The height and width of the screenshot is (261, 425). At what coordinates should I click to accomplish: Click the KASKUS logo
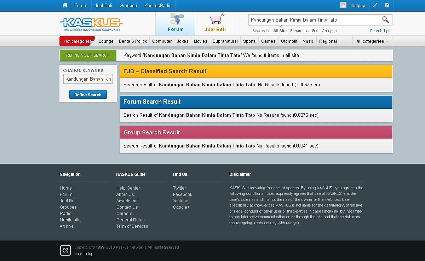tap(92, 24)
